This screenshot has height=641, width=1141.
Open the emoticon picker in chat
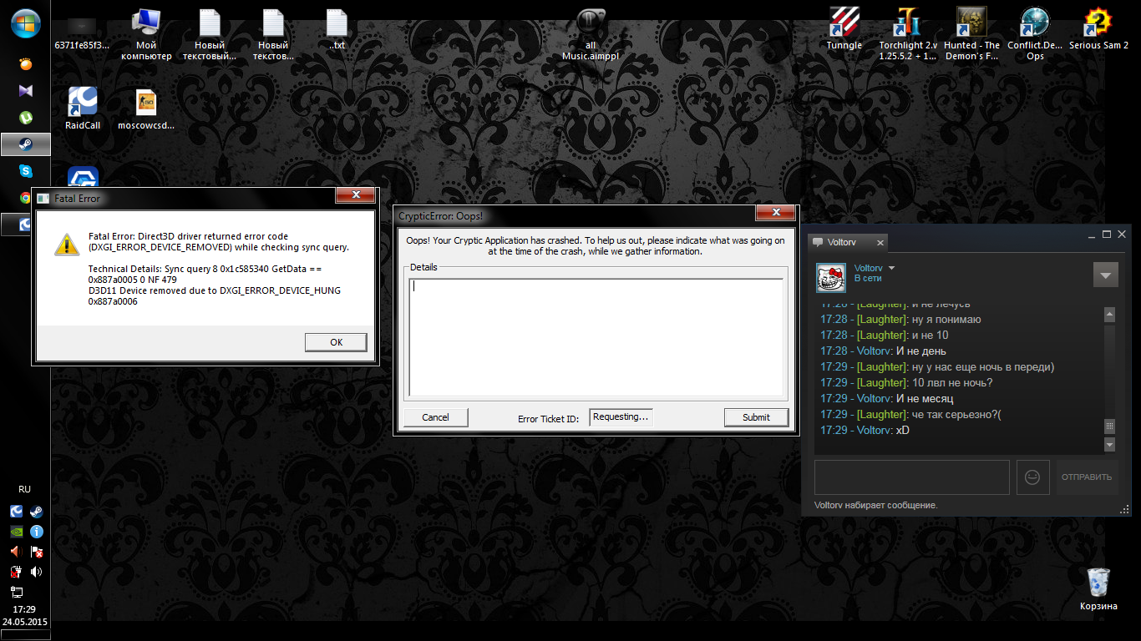(1033, 477)
